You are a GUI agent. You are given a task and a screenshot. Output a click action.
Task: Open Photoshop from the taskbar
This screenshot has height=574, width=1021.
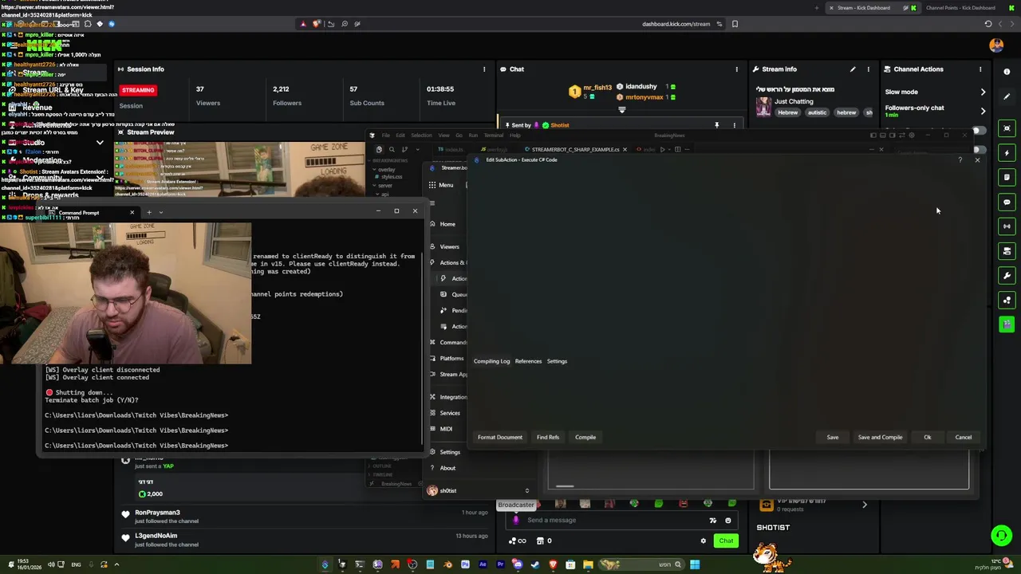tap(465, 565)
